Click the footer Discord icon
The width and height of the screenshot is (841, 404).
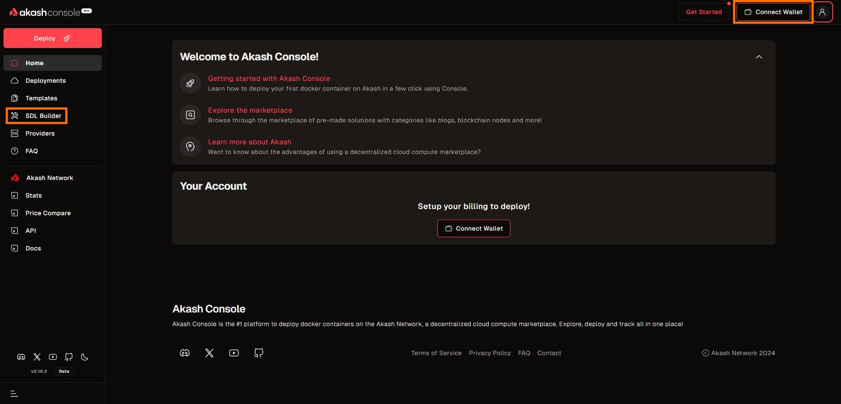pos(185,353)
